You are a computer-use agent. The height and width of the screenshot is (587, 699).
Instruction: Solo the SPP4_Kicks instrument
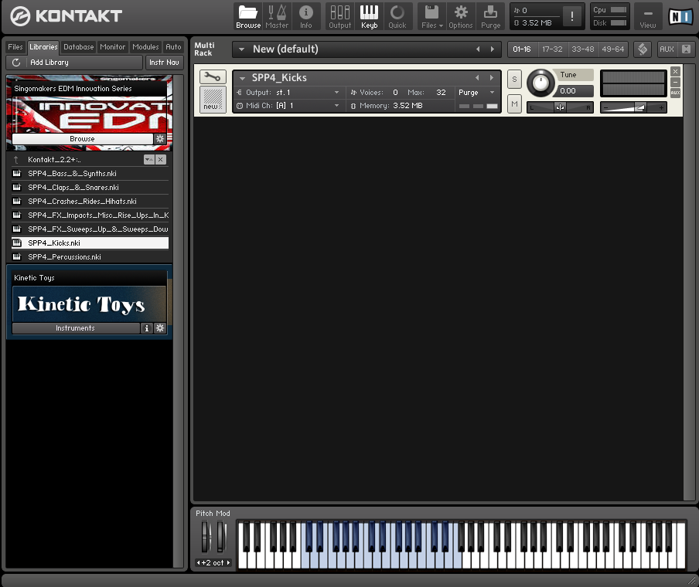[514, 80]
